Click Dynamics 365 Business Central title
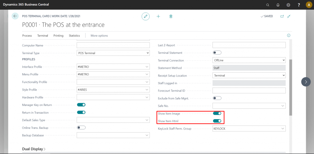The image size is (314, 154). point(26,4)
